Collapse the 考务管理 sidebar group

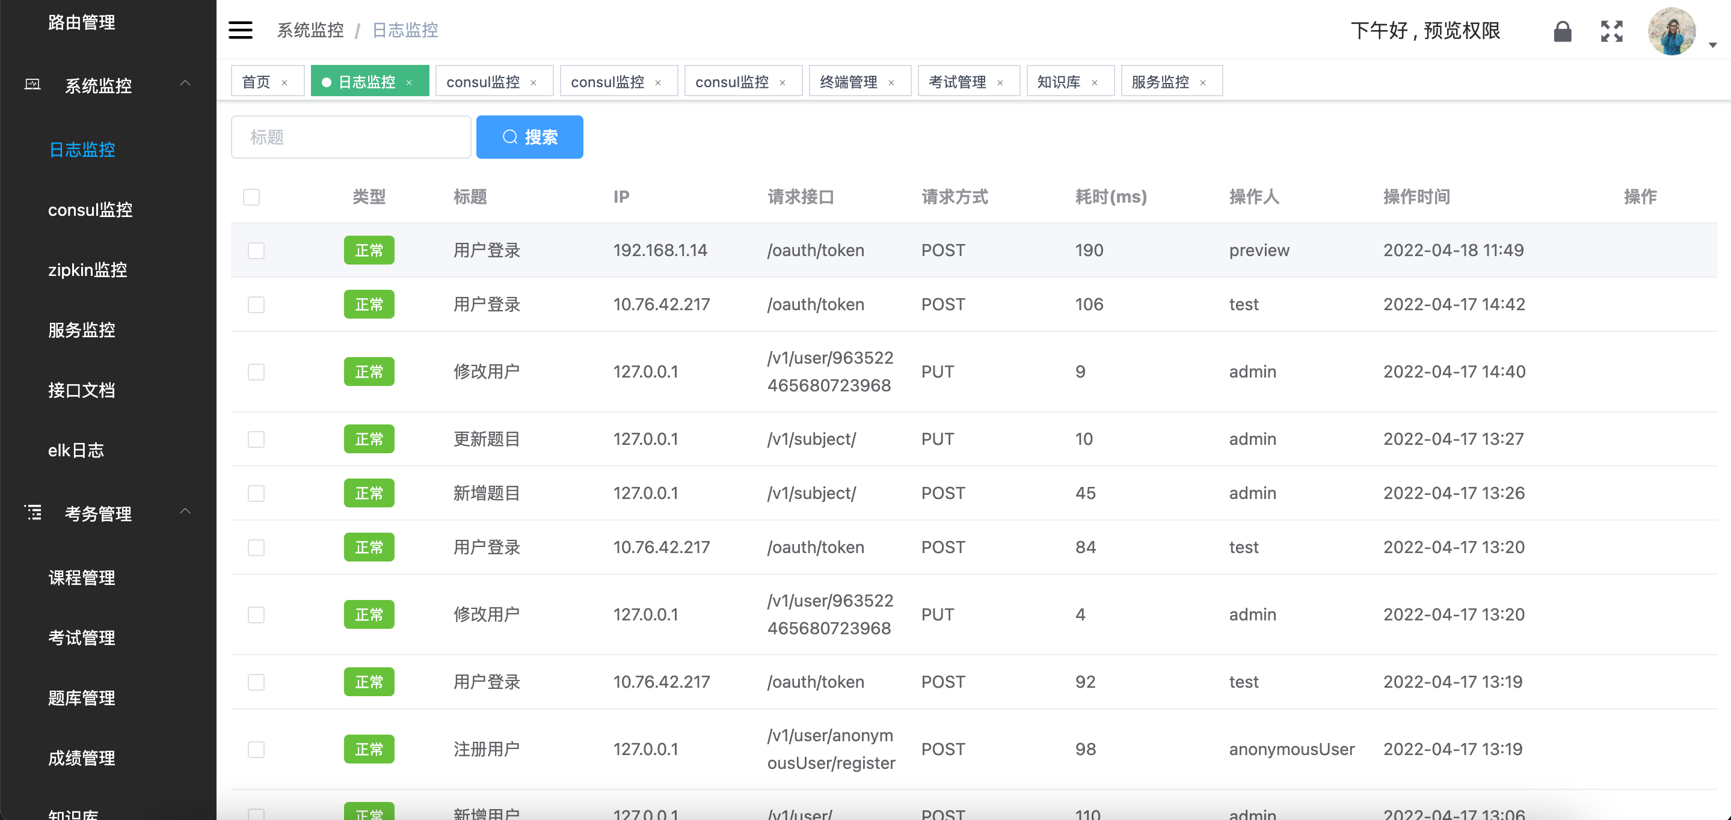click(185, 512)
